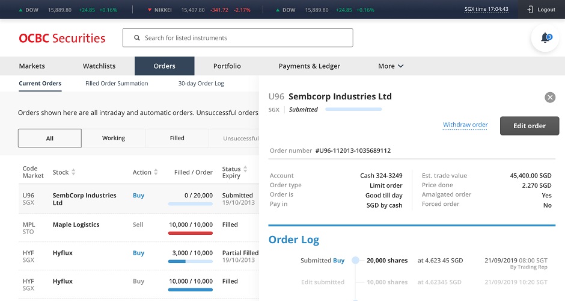
Task: Switch to the Portfolio tab
Action: pos(227,66)
